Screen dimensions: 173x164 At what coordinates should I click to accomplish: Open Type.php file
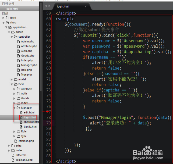26,75
